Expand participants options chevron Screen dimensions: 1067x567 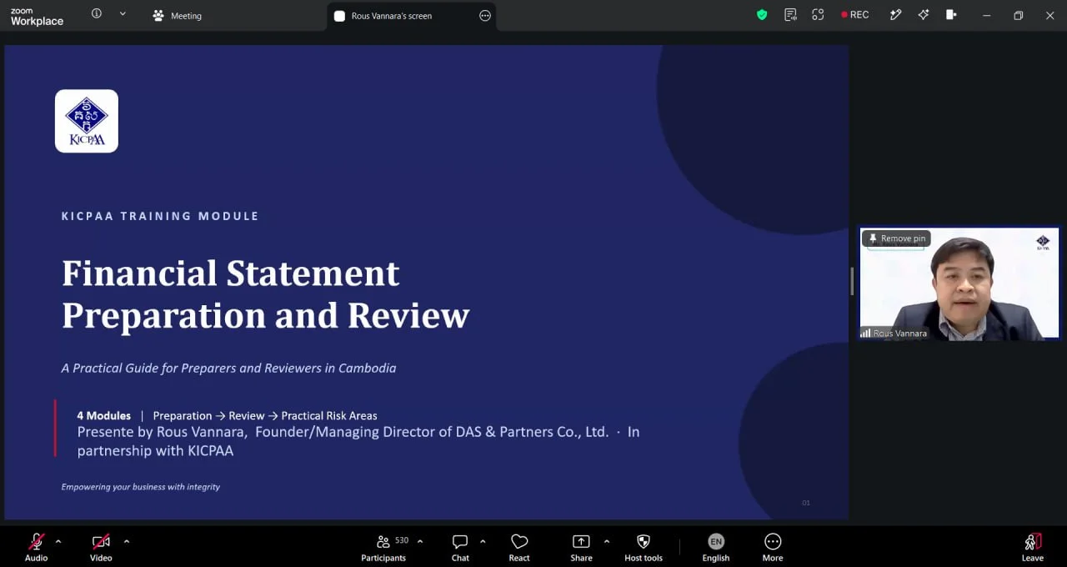coord(420,541)
